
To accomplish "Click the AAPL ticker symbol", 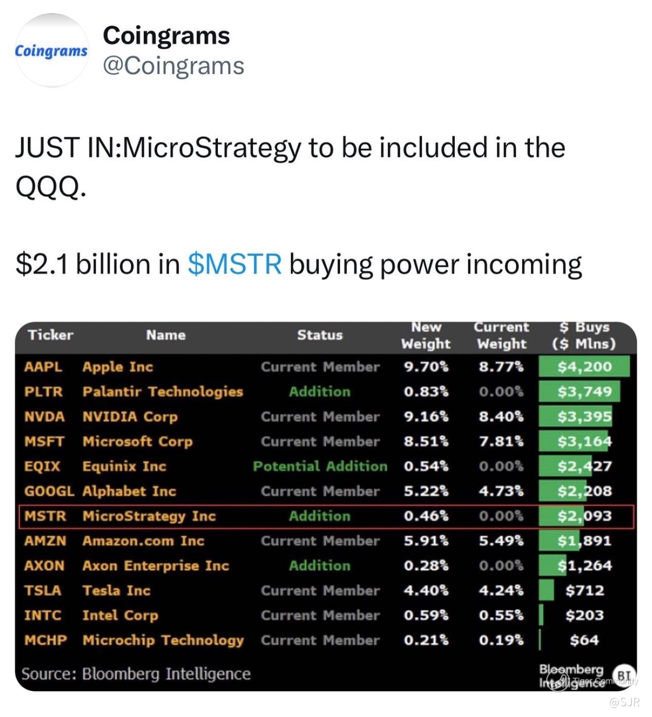I will 43,367.
